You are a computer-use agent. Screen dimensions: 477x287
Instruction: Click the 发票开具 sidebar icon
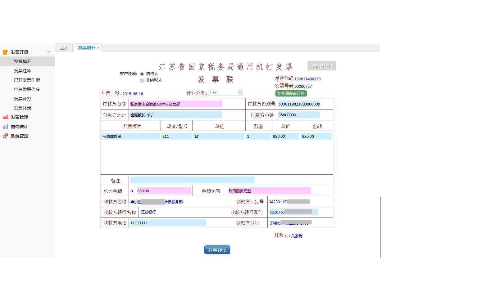(x=5, y=52)
